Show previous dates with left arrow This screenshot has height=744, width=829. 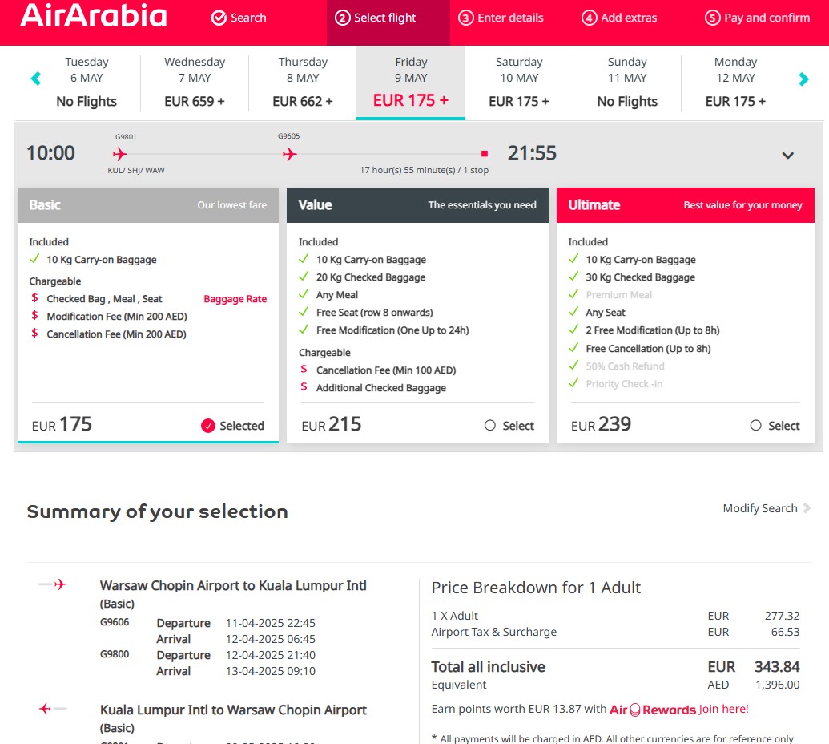coord(35,79)
